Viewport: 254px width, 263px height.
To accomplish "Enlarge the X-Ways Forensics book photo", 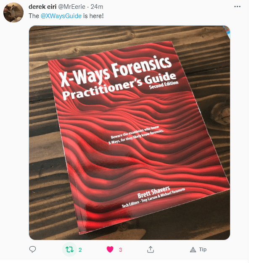I will tap(130, 132).
